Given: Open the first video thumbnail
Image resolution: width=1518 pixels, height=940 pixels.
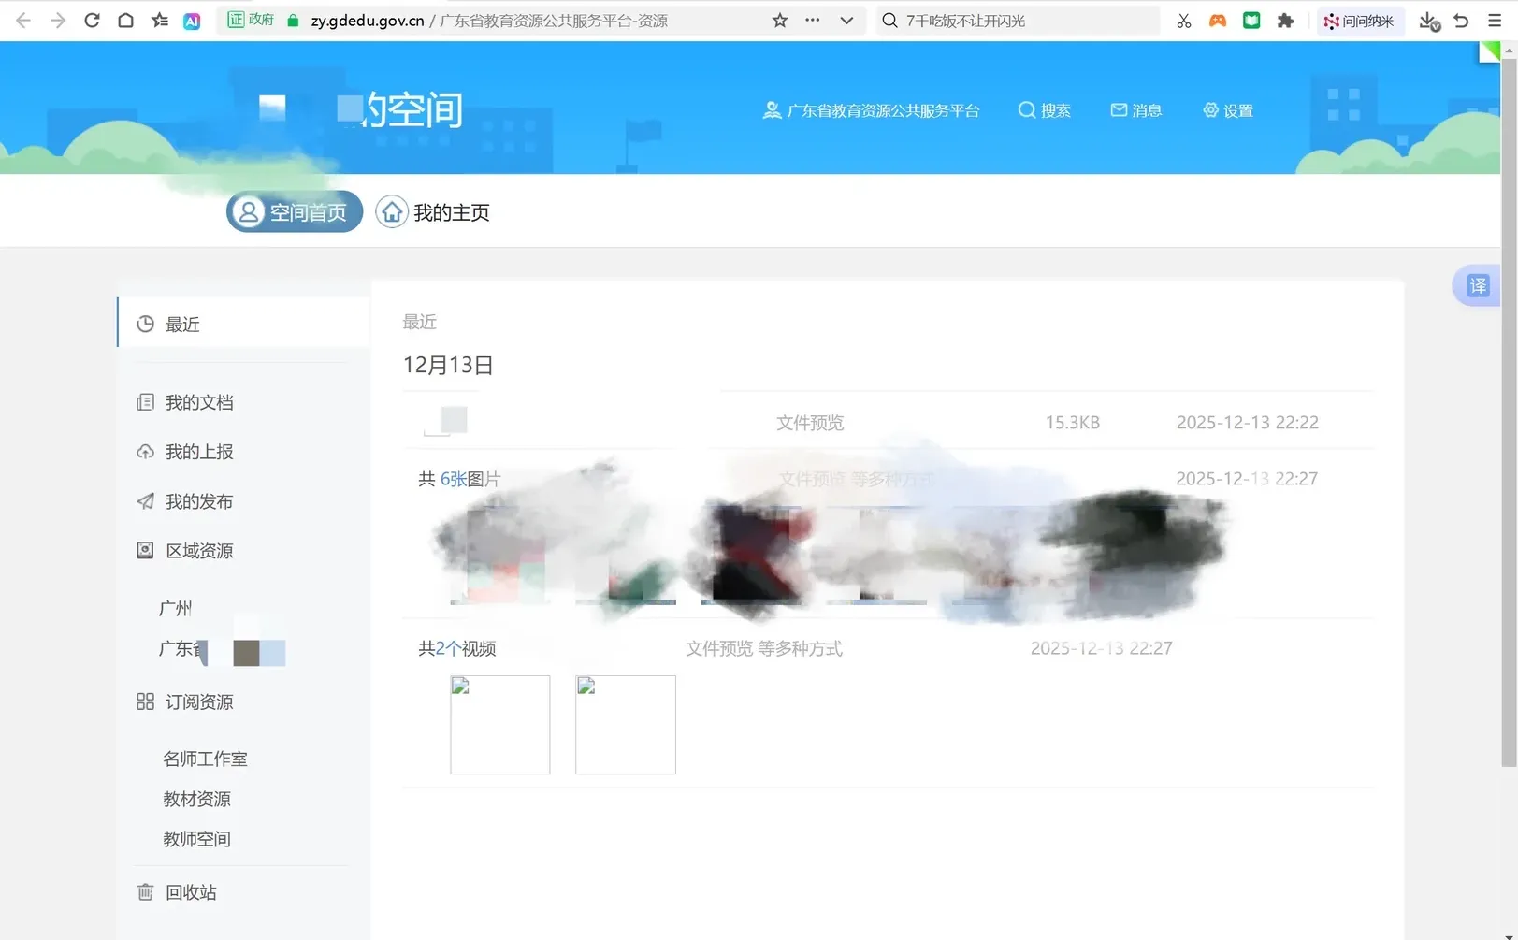Looking at the screenshot, I should pos(499,724).
